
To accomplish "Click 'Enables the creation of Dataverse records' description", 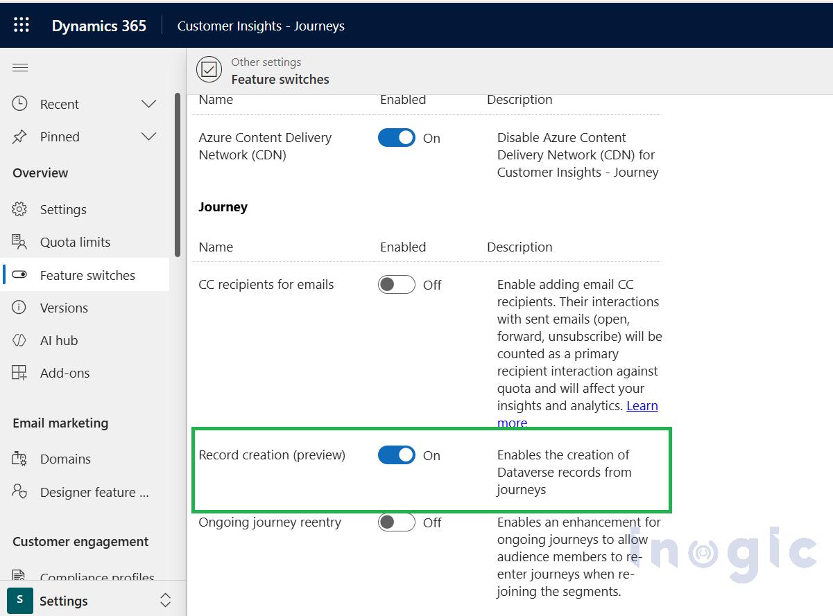I will click(x=565, y=472).
